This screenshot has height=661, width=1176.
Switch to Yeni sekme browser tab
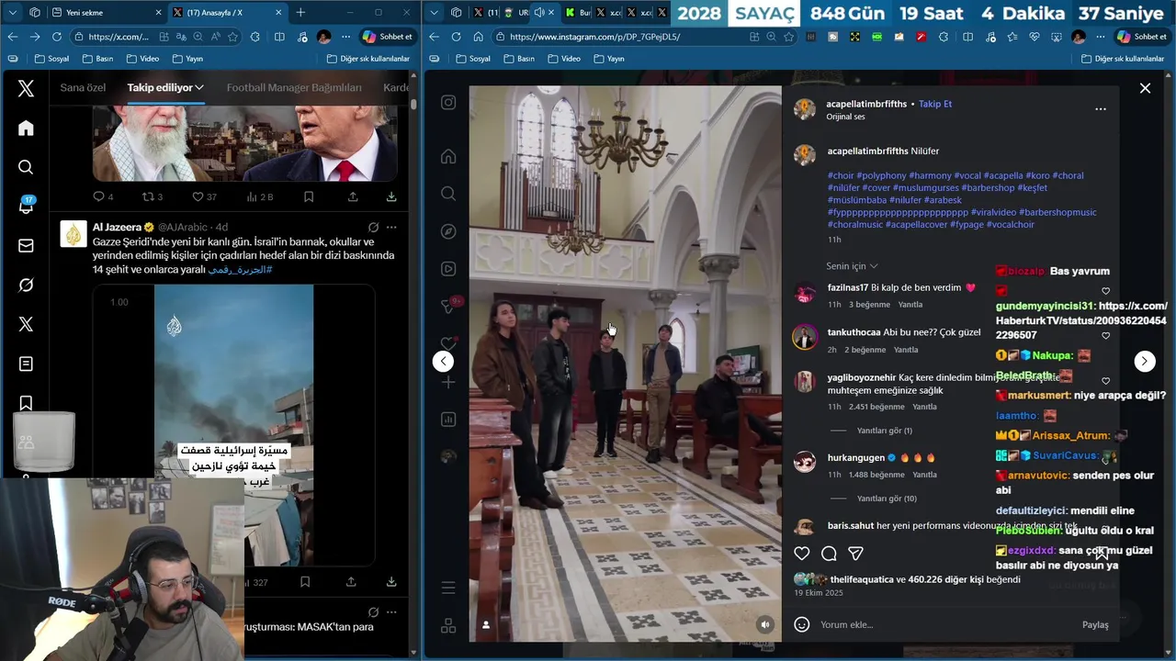click(x=106, y=13)
